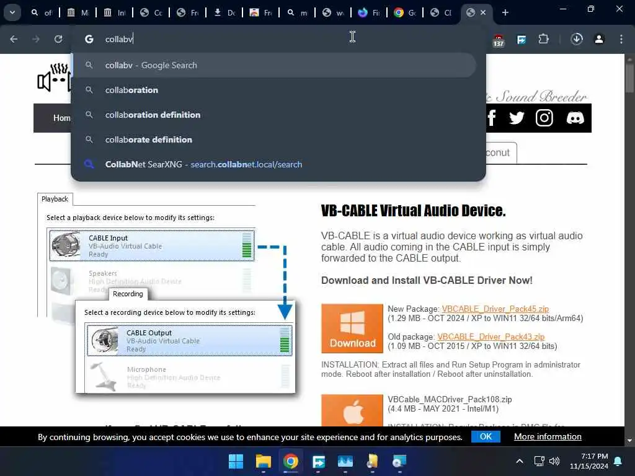Viewport: 635px width, 476px height.
Task: Click 'Download and Install VB-CABLE Driver Now!' text
Action: pos(427,280)
